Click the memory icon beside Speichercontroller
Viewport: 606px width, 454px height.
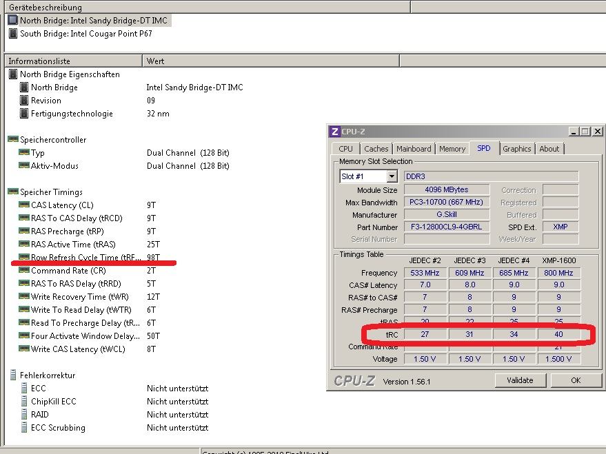click(x=12, y=139)
